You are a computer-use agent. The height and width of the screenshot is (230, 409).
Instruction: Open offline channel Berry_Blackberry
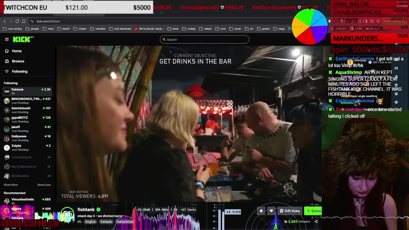27,166
